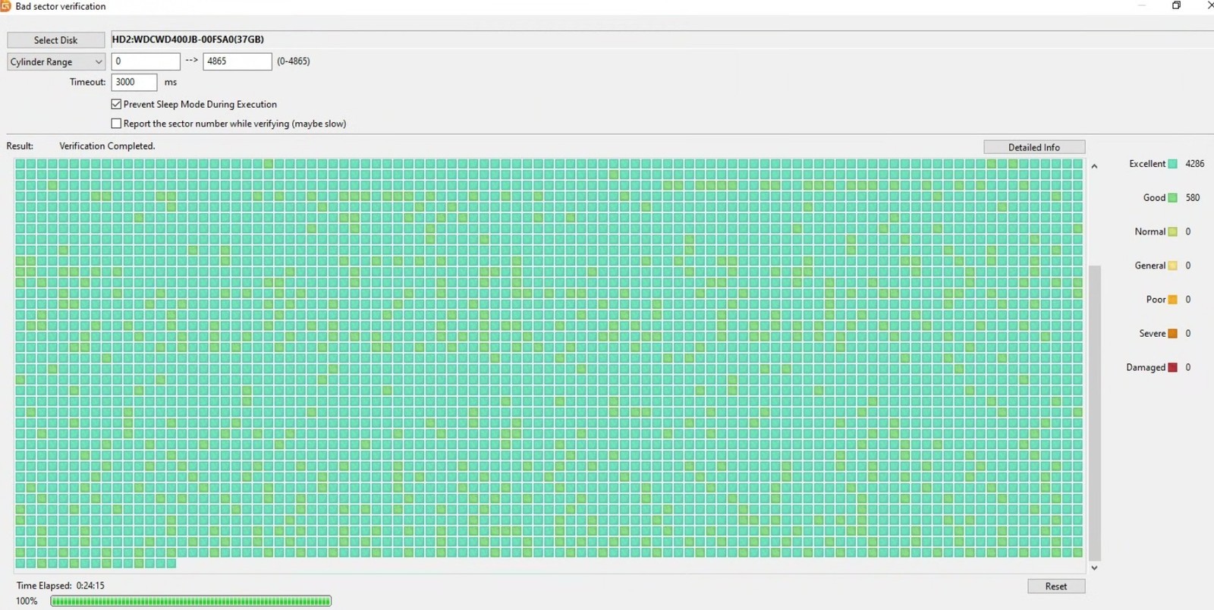Click the disk name HD2:WDCWD400JB-00FSA0(37GB)
This screenshot has width=1214, height=610.
[187, 39]
